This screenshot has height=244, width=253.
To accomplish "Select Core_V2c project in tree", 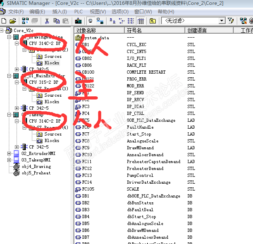I will click(x=23, y=30).
